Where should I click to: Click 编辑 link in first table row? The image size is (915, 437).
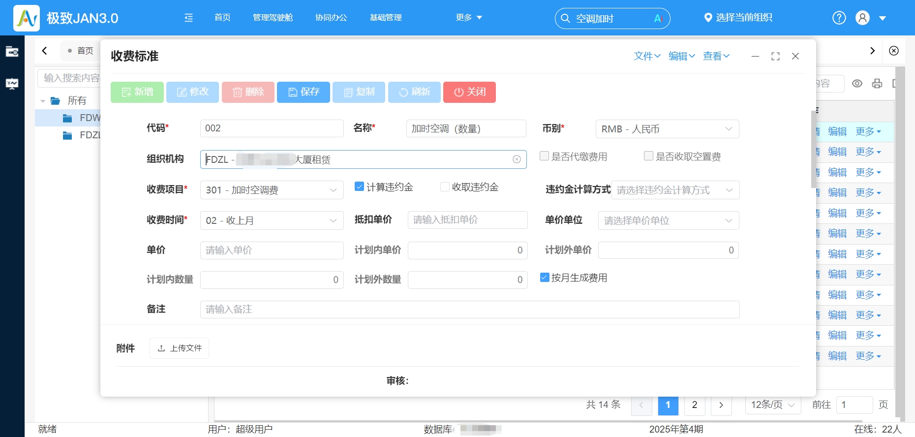tap(837, 131)
